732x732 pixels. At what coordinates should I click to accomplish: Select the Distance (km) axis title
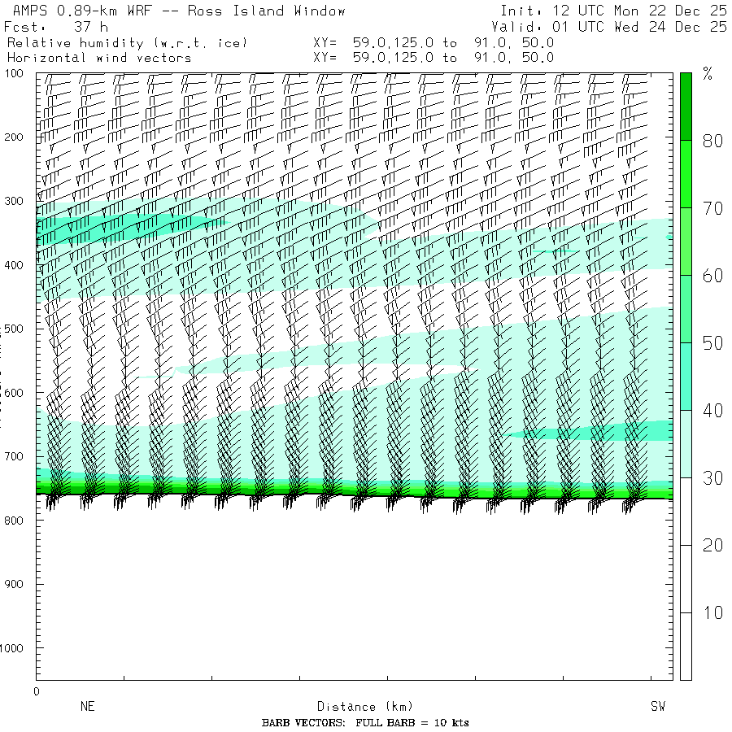click(x=358, y=707)
